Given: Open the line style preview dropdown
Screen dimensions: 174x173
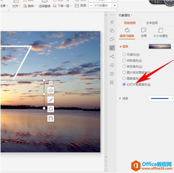Looking at the screenshot, I should click(x=161, y=99).
